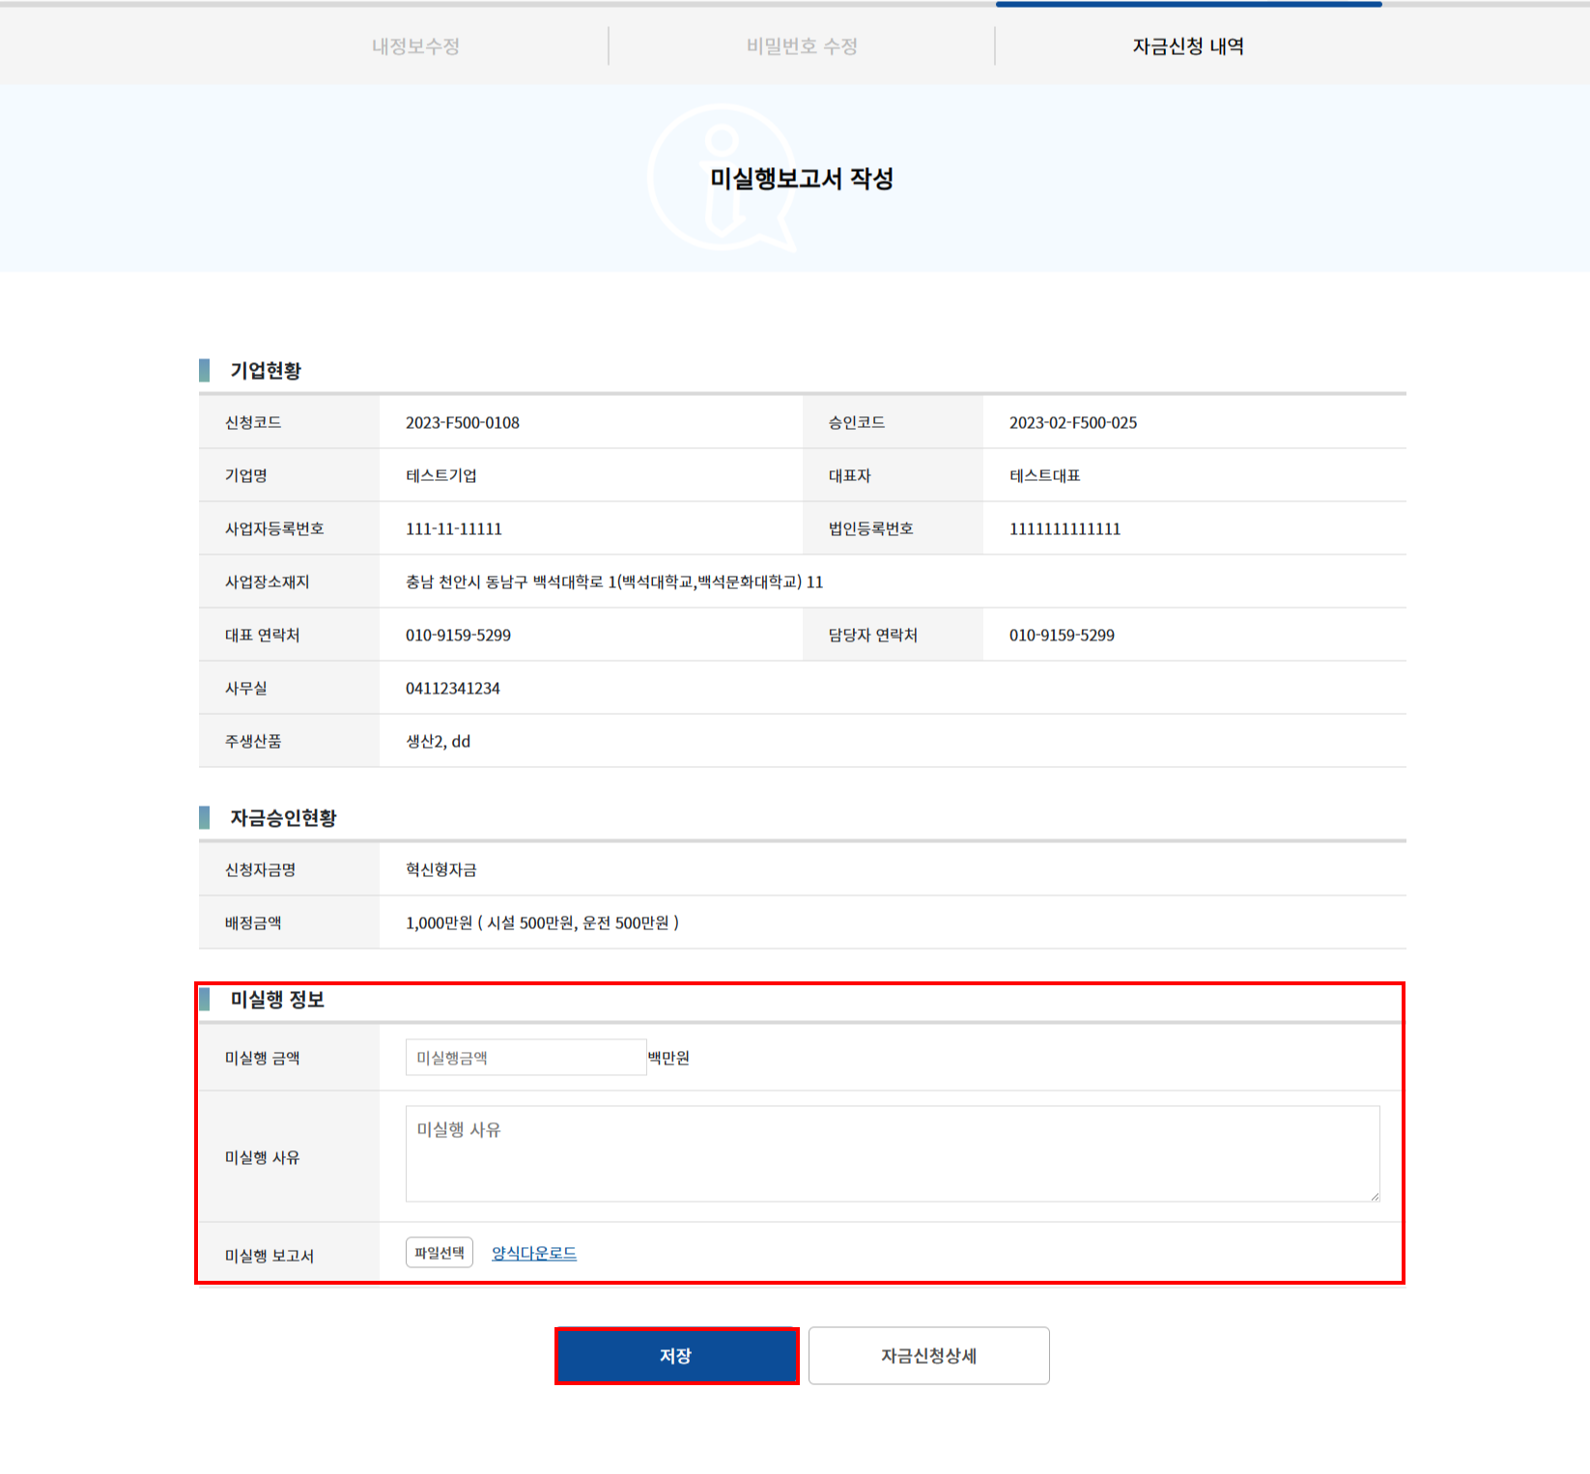
Task: Switch to the 비밀번호 수정 tab
Action: point(802,46)
